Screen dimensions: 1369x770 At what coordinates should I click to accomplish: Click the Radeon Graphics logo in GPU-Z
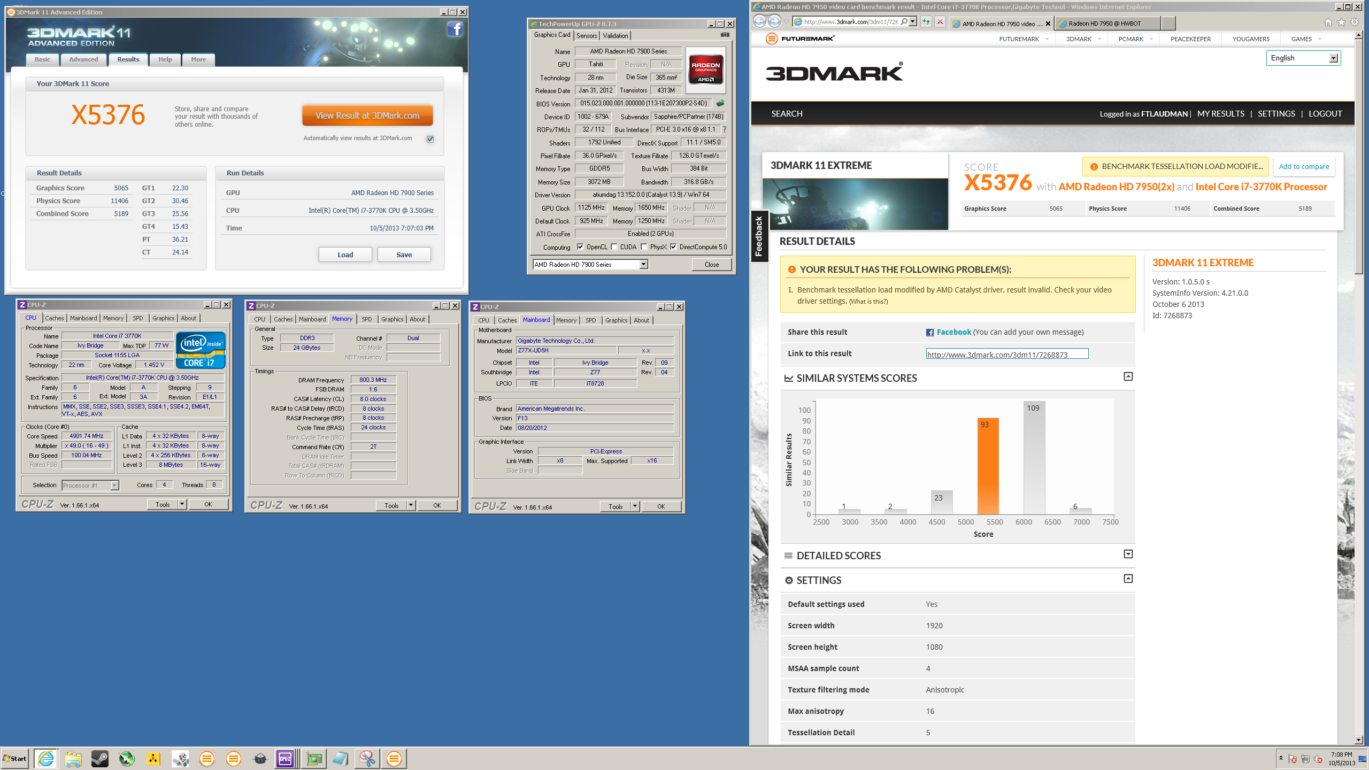(705, 70)
